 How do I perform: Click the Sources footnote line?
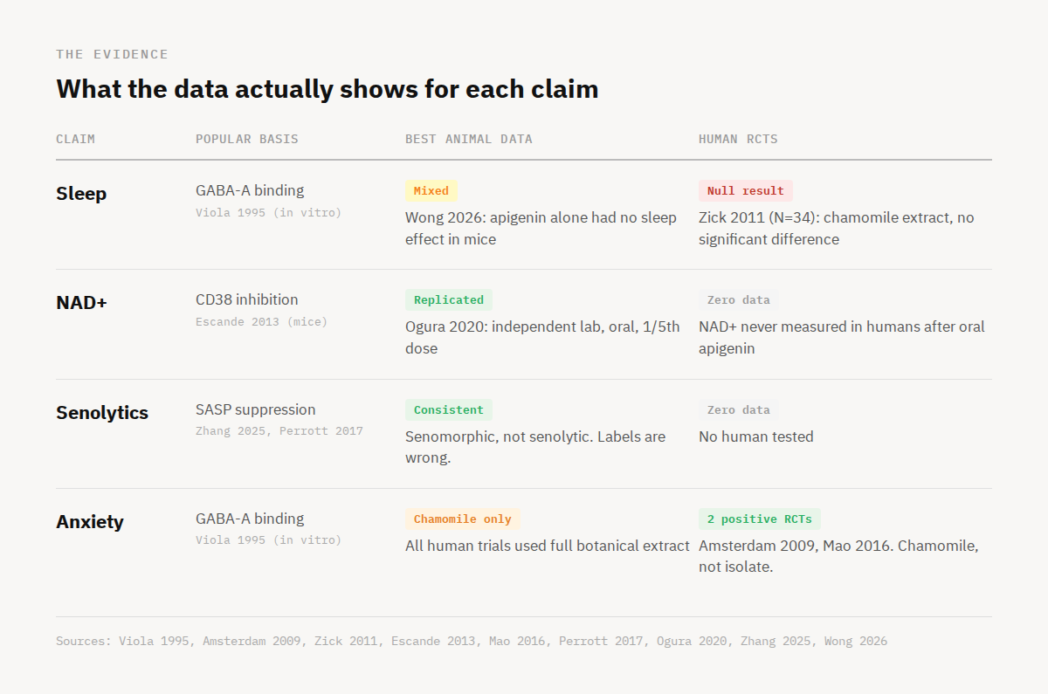pos(471,642)
